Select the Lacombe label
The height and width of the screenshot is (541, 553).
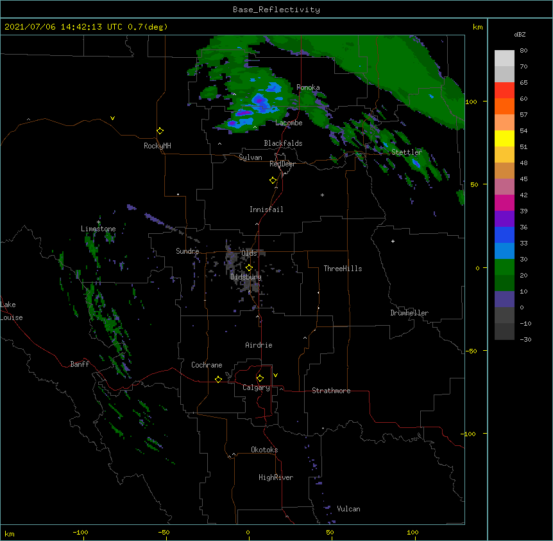tap(289, 123)
